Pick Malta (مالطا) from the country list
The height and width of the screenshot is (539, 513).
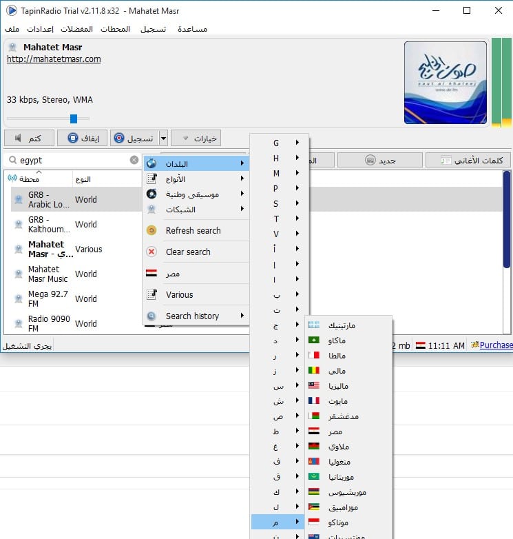pos(314,356)
